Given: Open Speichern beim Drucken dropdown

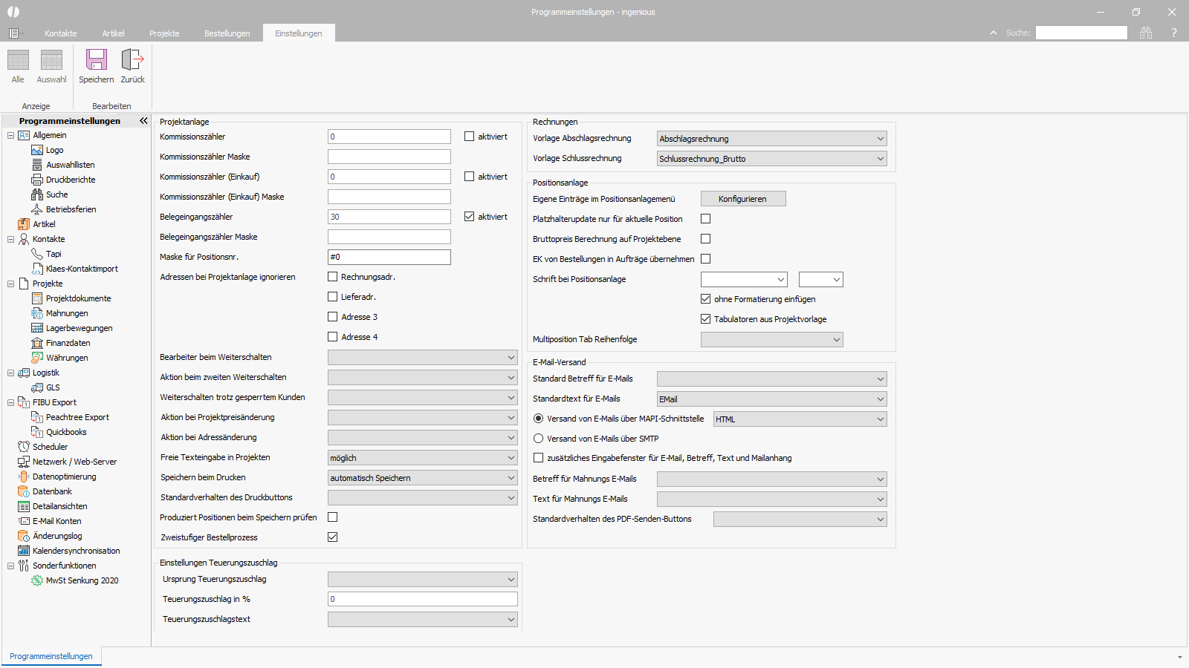Looking at the screenshot, I should (423, 478).
